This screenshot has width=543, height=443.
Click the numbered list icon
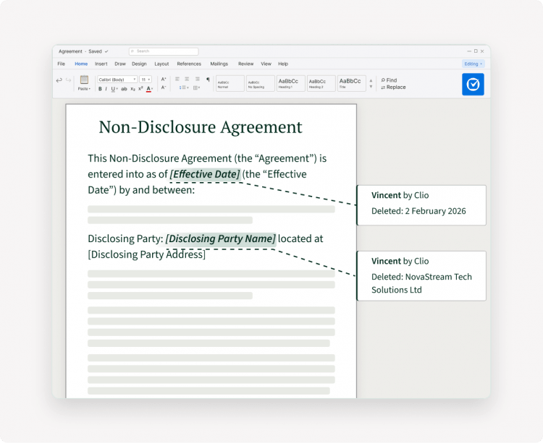[182, 87]
